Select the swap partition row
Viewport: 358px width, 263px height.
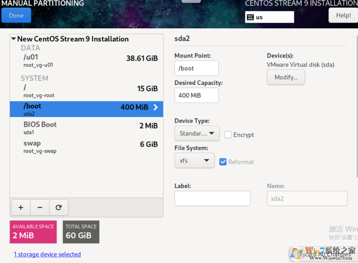(86, 147)
